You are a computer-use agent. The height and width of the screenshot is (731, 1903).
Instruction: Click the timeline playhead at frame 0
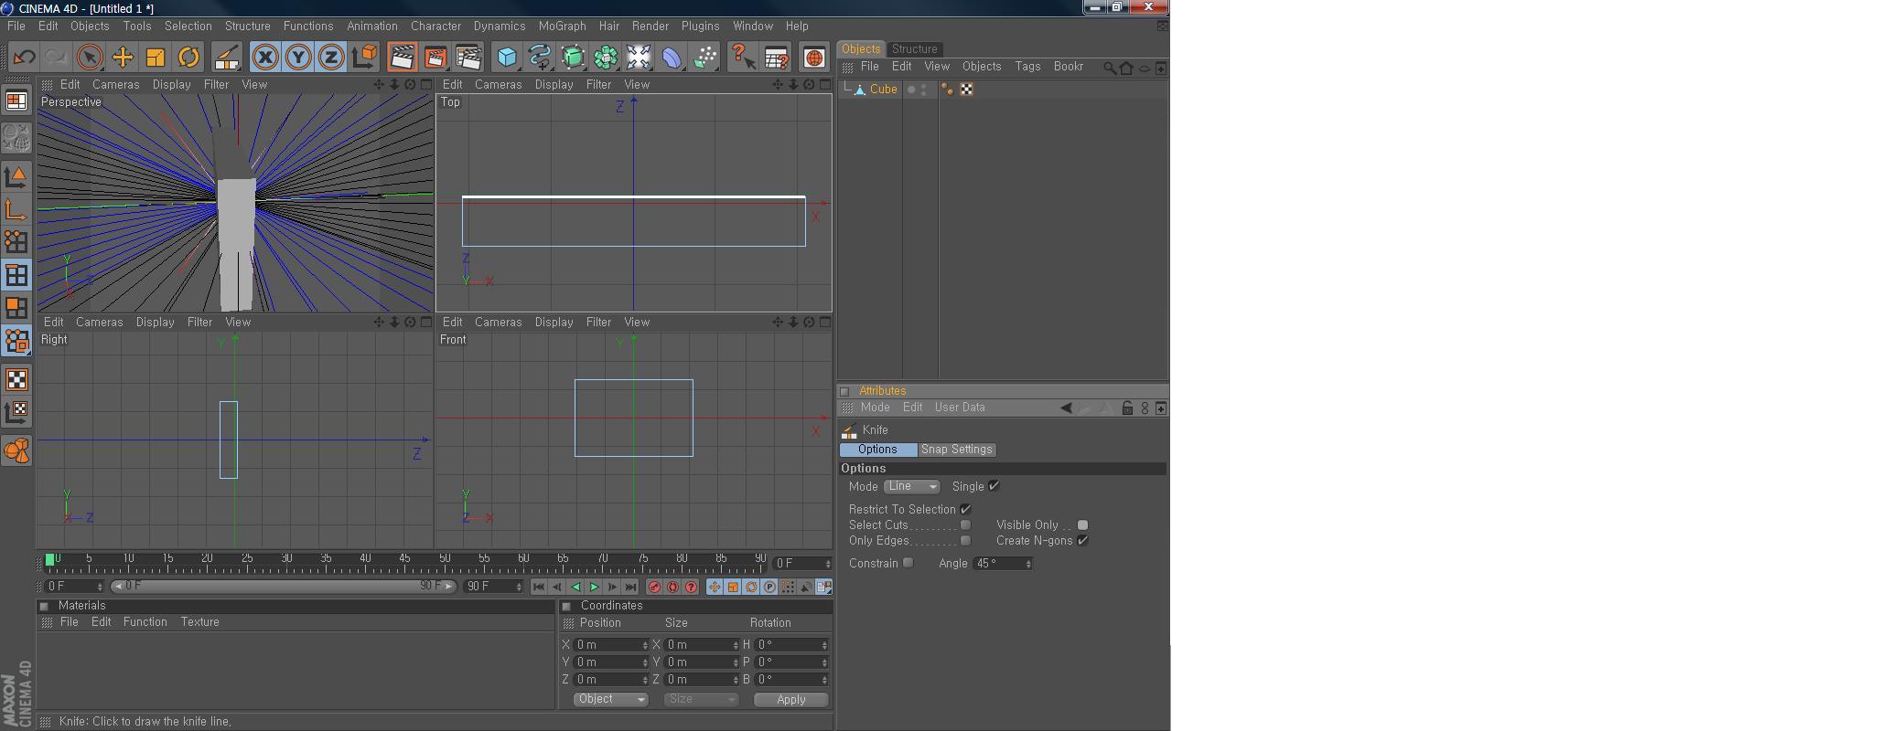coord(49,559)
